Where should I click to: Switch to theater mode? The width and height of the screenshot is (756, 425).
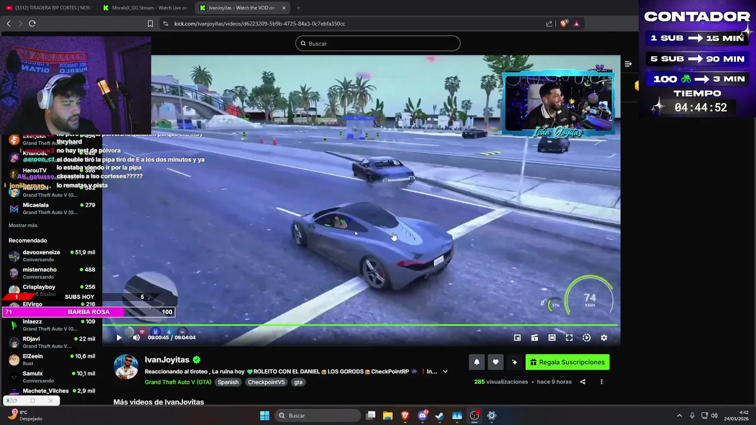pos(552,338)
